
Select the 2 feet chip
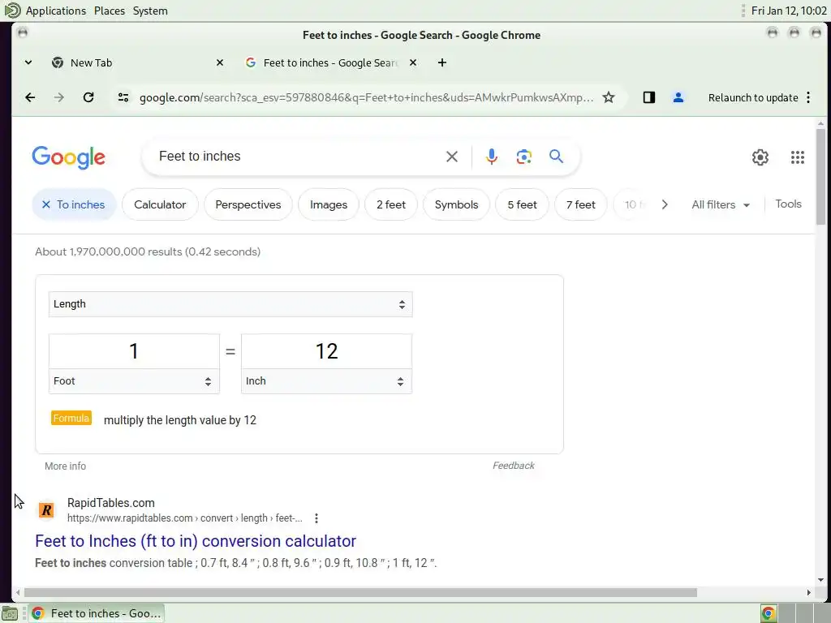[x=391, y=204]
